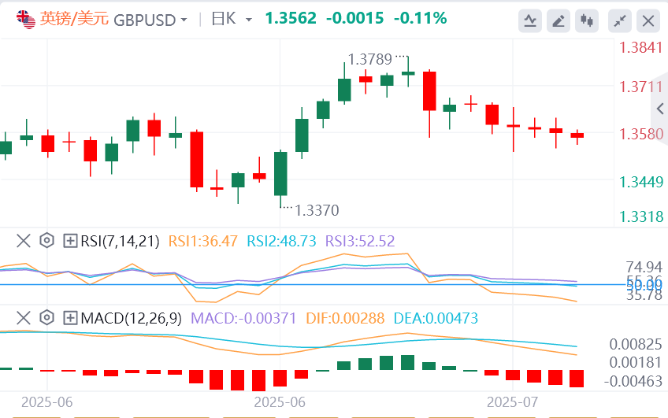Click the rightmost red MACD histogram bar

point(577,379)
